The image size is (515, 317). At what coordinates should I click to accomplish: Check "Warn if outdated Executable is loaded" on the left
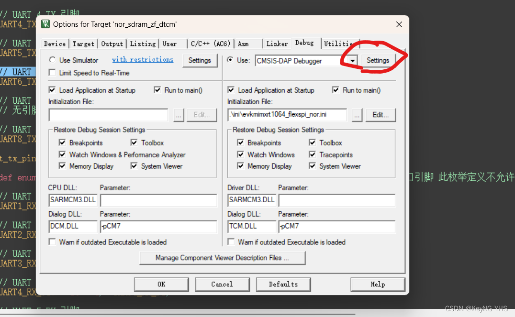[x=52, y=242]
